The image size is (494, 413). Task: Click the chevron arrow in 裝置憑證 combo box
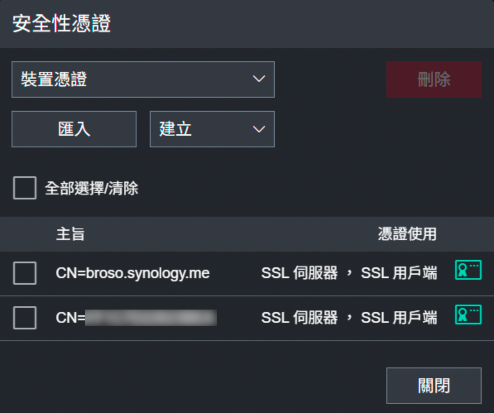click(x=259, y=79)
